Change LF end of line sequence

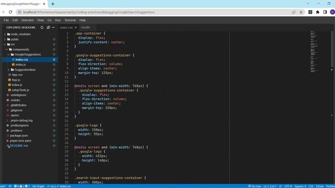[280, 186]
